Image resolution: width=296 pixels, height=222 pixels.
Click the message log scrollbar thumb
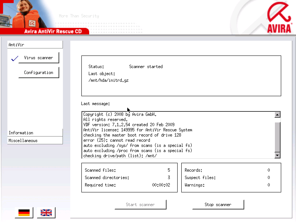[x=277, y=137]
